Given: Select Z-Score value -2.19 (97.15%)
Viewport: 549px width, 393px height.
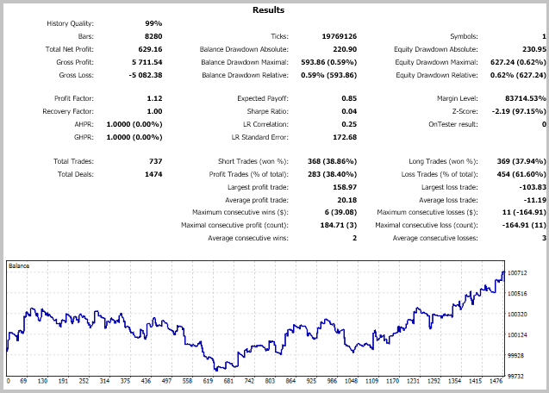Looking at the screenshot, I should coord(519,111).
